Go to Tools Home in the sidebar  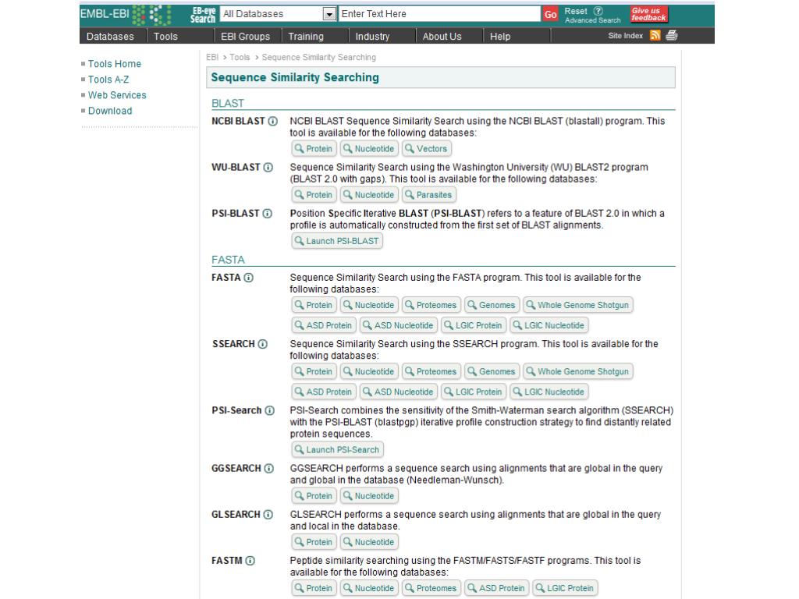115,64
